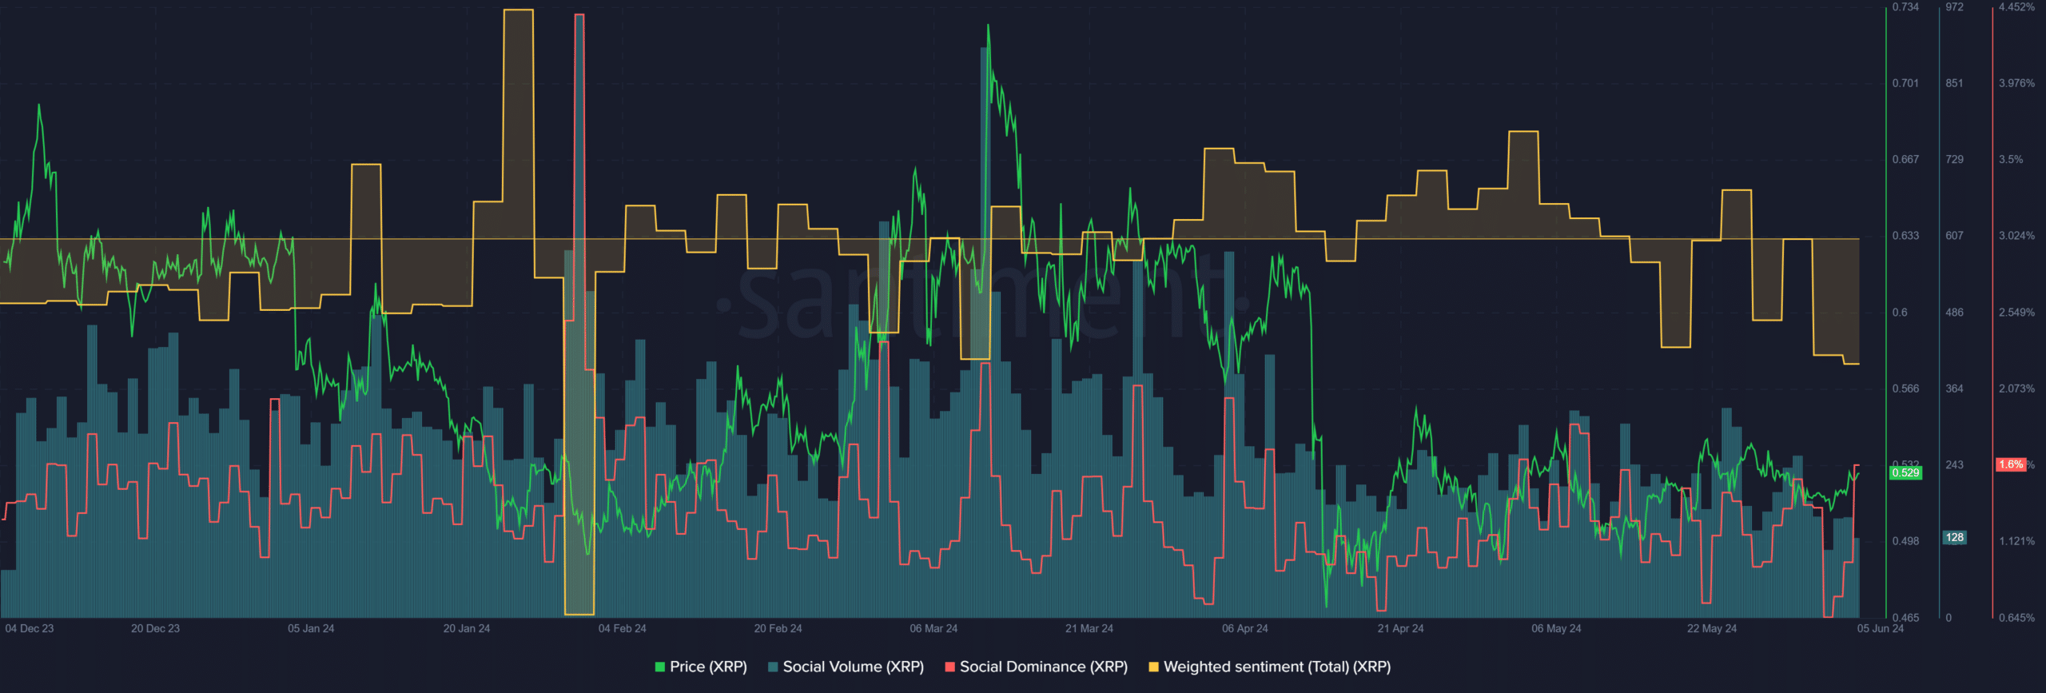Click the 04 Feb 24 date label
This screenshot has height=693, width=2046.
[x=623, y=628]
